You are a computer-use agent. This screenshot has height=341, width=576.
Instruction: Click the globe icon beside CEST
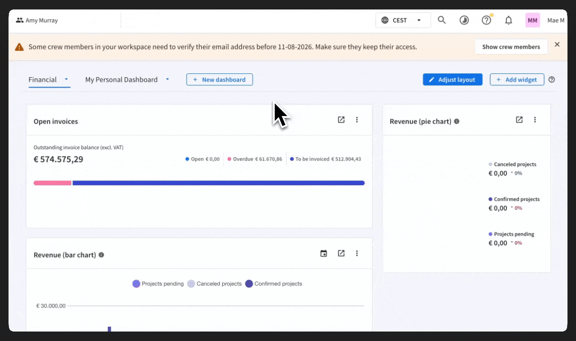point(385,20)
